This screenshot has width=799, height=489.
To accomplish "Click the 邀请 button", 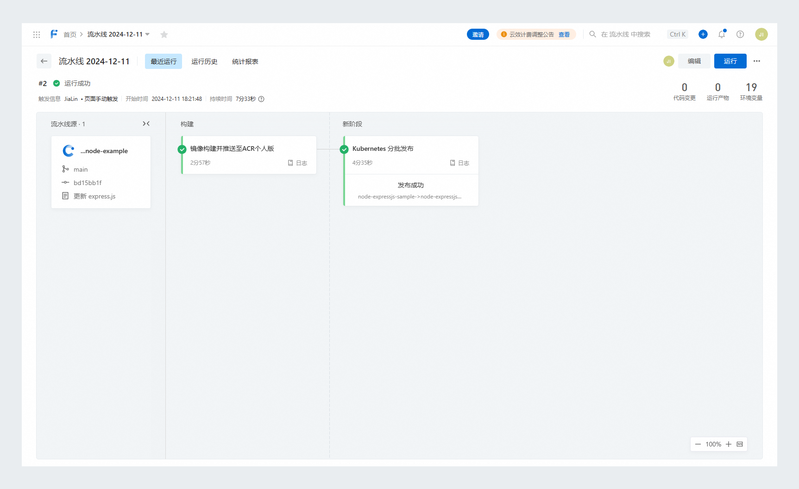I will pos(478,35).
